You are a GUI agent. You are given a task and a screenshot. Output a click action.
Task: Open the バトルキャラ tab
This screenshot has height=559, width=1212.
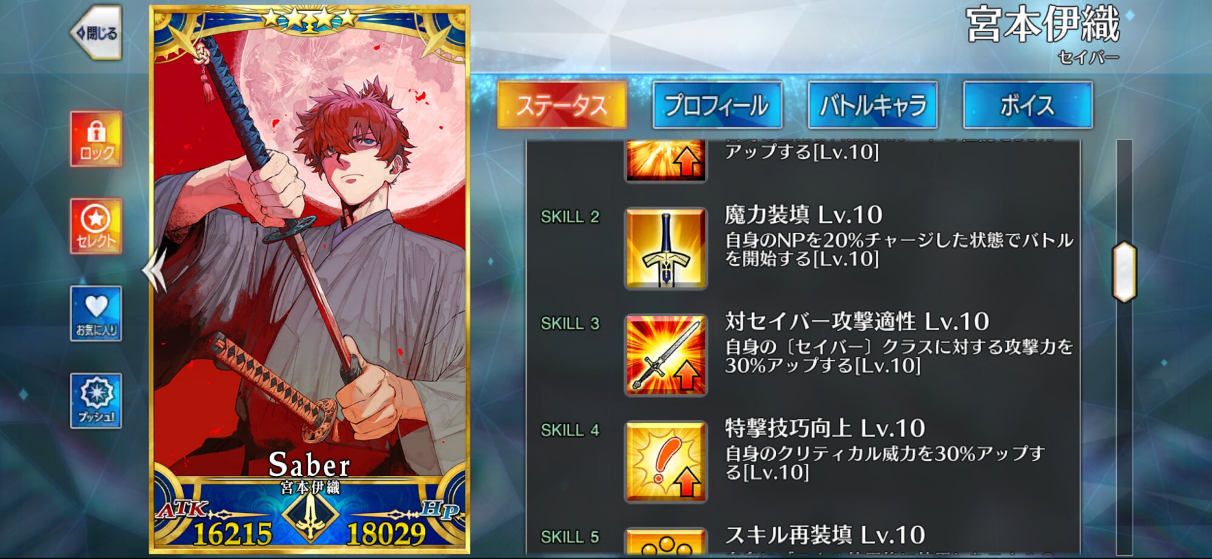click(873, 105)
